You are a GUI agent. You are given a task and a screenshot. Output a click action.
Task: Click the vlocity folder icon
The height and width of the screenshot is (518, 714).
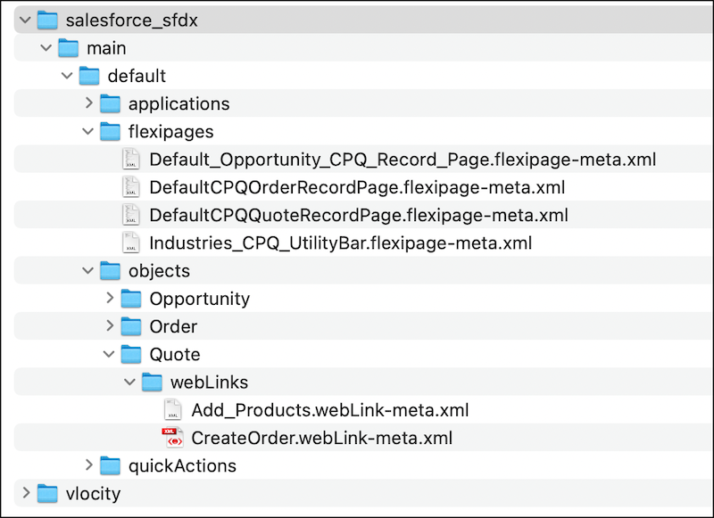tap(47, 493)
